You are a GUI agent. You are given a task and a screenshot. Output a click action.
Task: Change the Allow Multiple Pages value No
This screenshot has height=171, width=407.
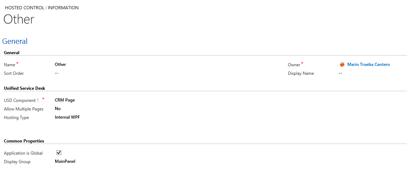58,109
